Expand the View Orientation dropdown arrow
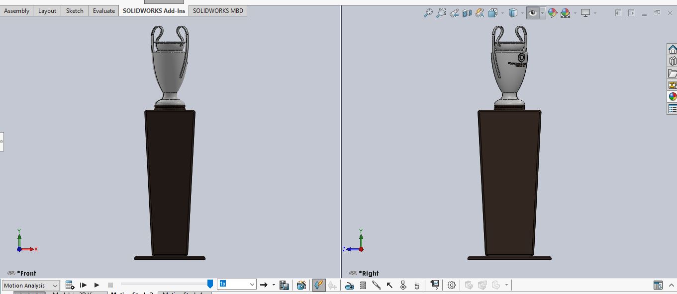 [x=502, y=13]
